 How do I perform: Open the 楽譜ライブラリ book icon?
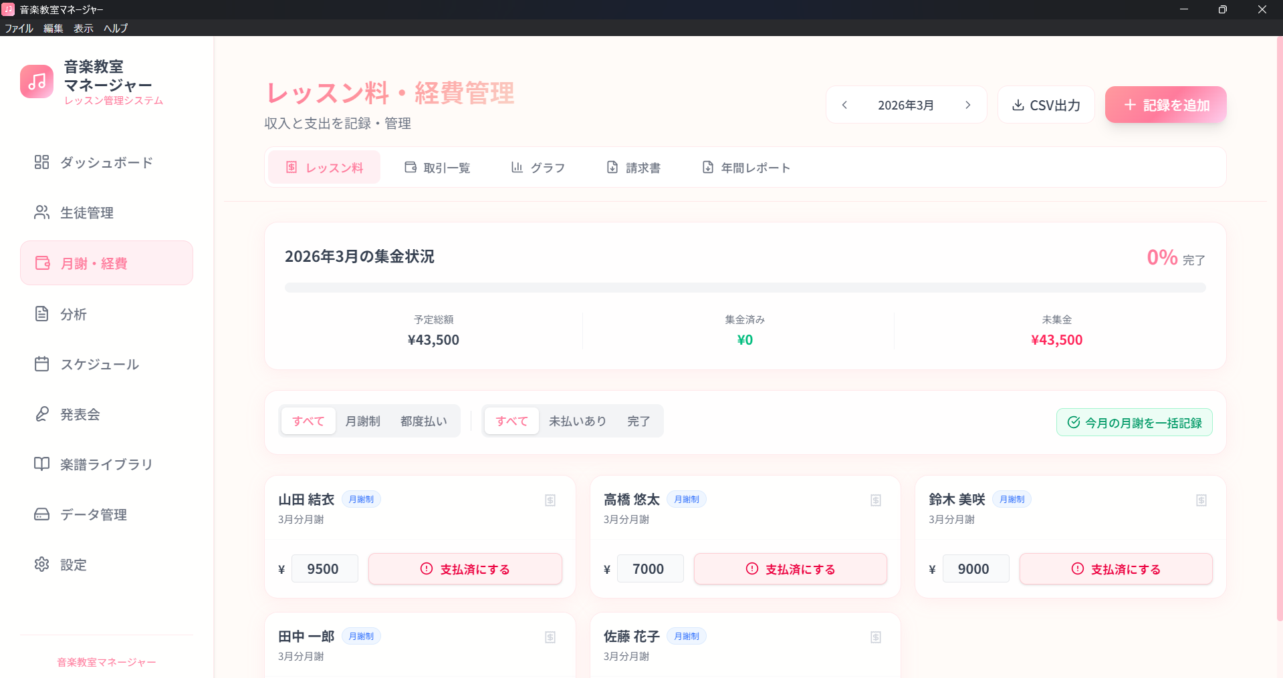tap(41, 464)
